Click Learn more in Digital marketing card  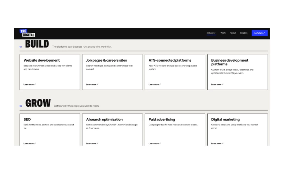coord(217,143)
